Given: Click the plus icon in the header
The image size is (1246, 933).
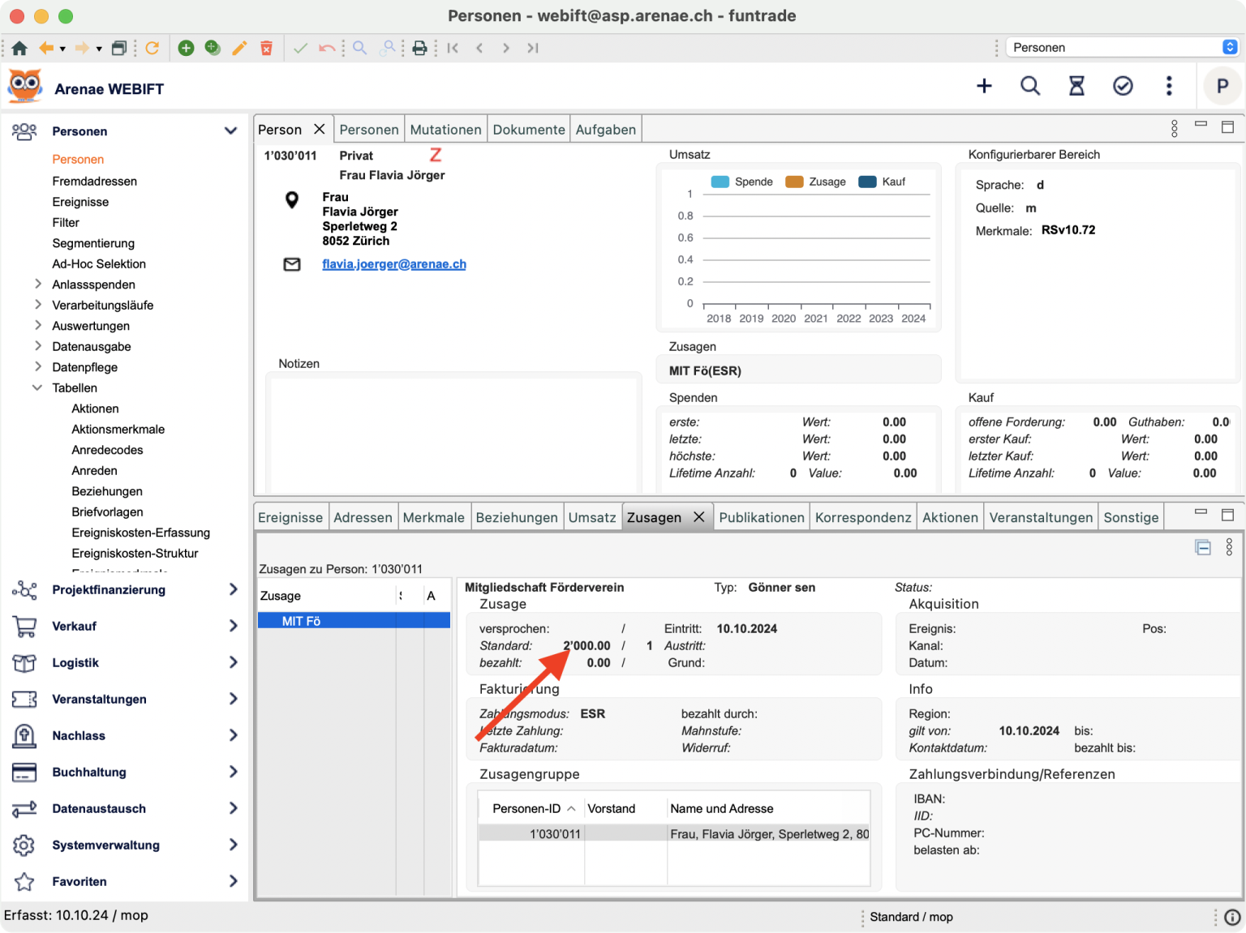Looking at the screenshot, I should tap(984, 86).
